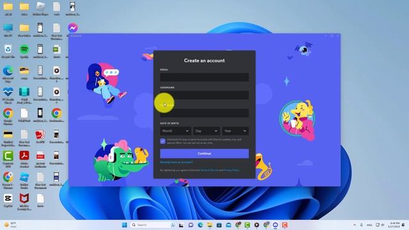Open the Roblox Studio desktop shortcut
The height and width of the screenshot is (230, 409).
(24, 180)
